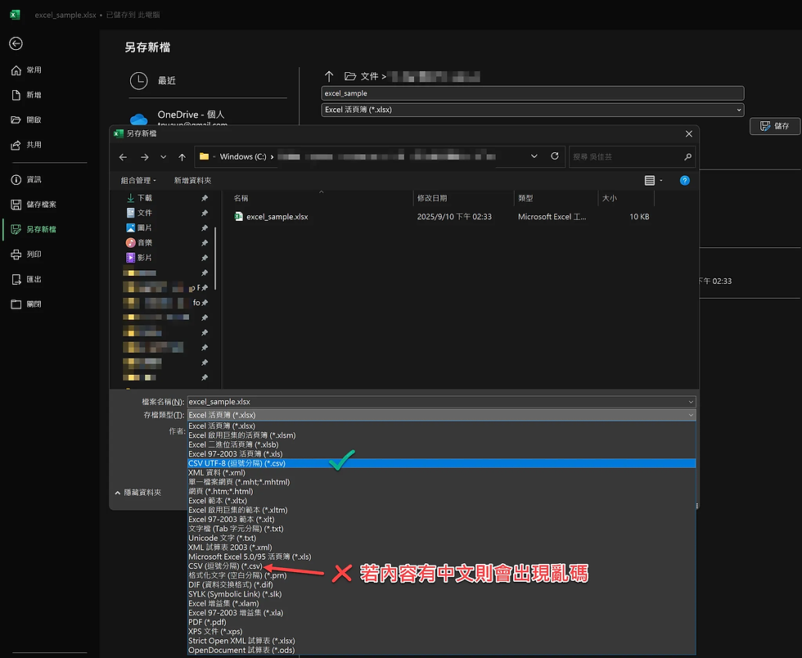Select 圖片 in navigation pane
Screen dimensions: 802x658
pos(140,228)
